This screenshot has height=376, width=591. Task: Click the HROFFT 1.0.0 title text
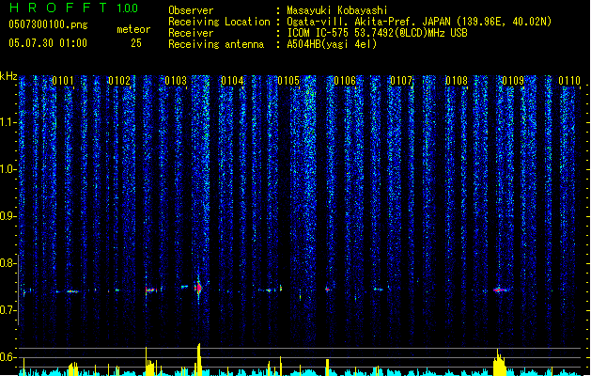(74, 8)
